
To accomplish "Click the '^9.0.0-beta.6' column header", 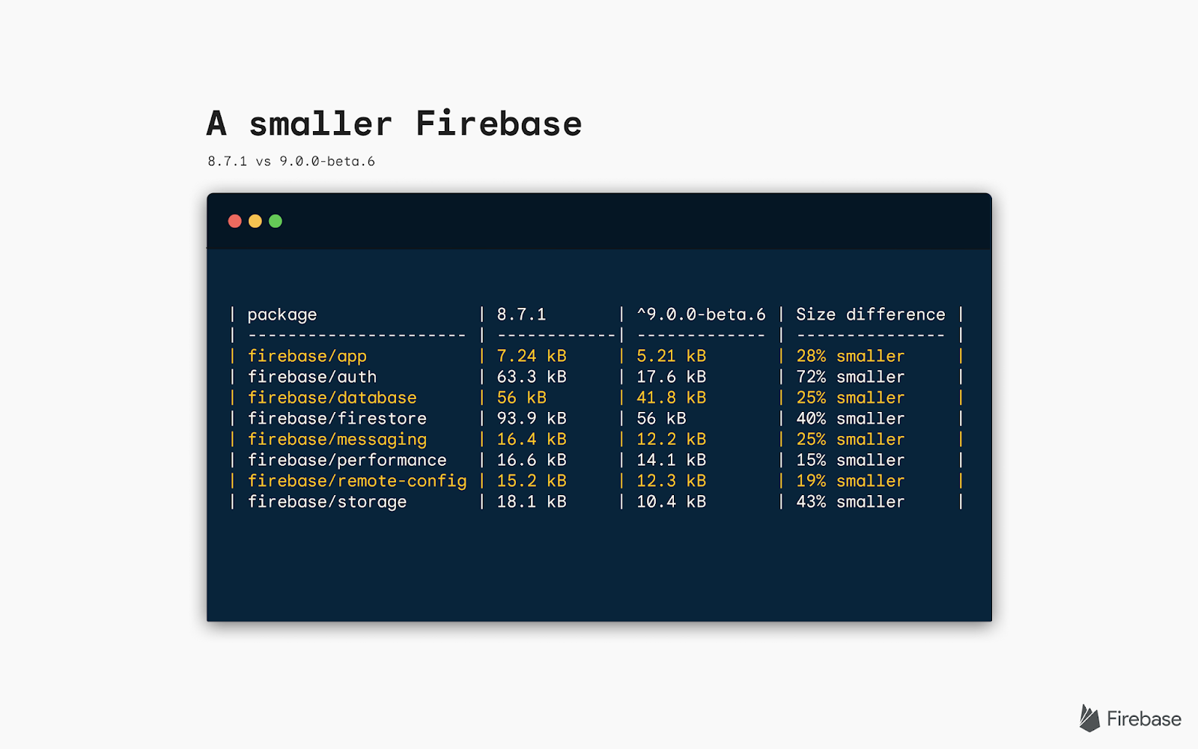I will click(x=702, y=314).
